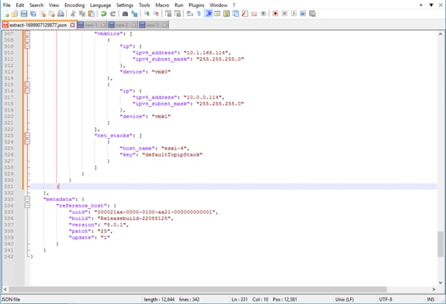
Task: Save the current file with floppy icon
Action: pos(24,13)
